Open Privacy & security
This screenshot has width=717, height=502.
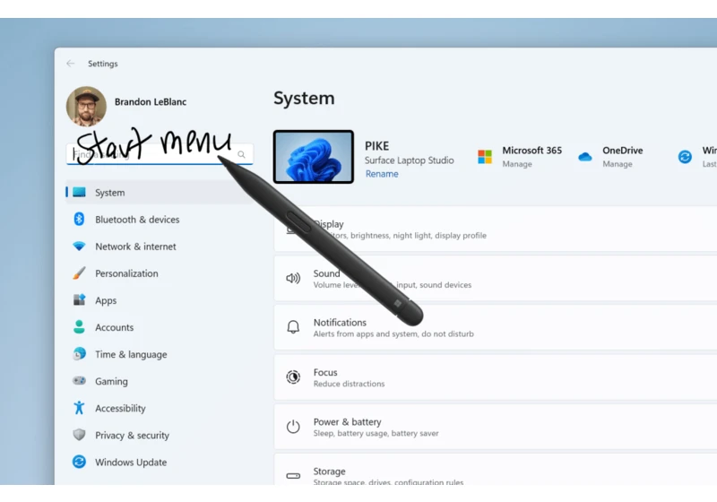click(132, 436)
